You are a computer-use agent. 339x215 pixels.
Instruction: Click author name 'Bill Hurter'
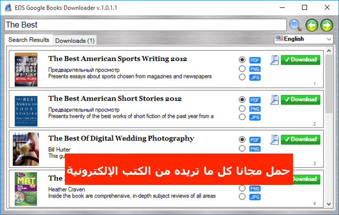(59, 150)
